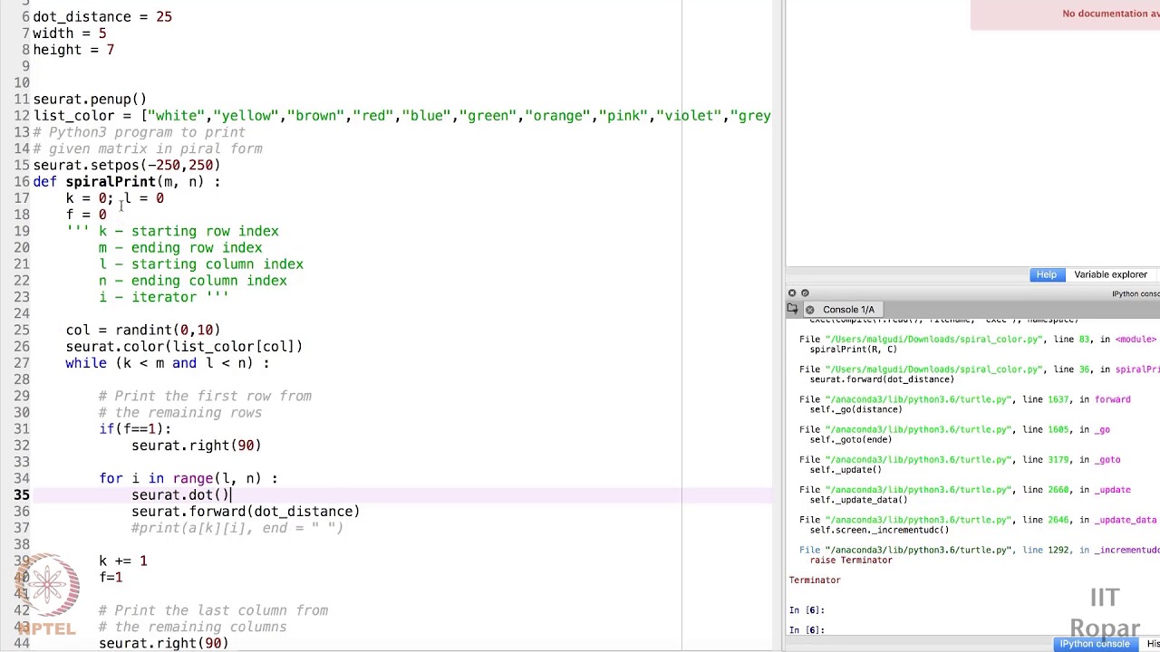Image resolution: width=1160 pixels, height=652 pixels.
Task: Place cursor on 'width = 5' line
Action: point(70,34)
